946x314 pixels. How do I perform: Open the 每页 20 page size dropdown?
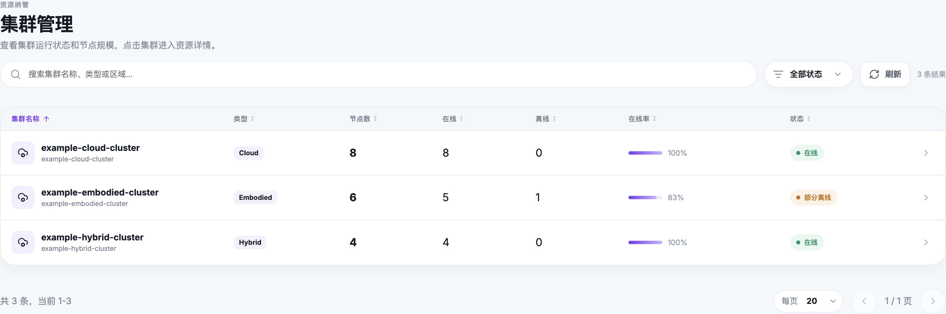pyautogui.click(x=808, y=301)
